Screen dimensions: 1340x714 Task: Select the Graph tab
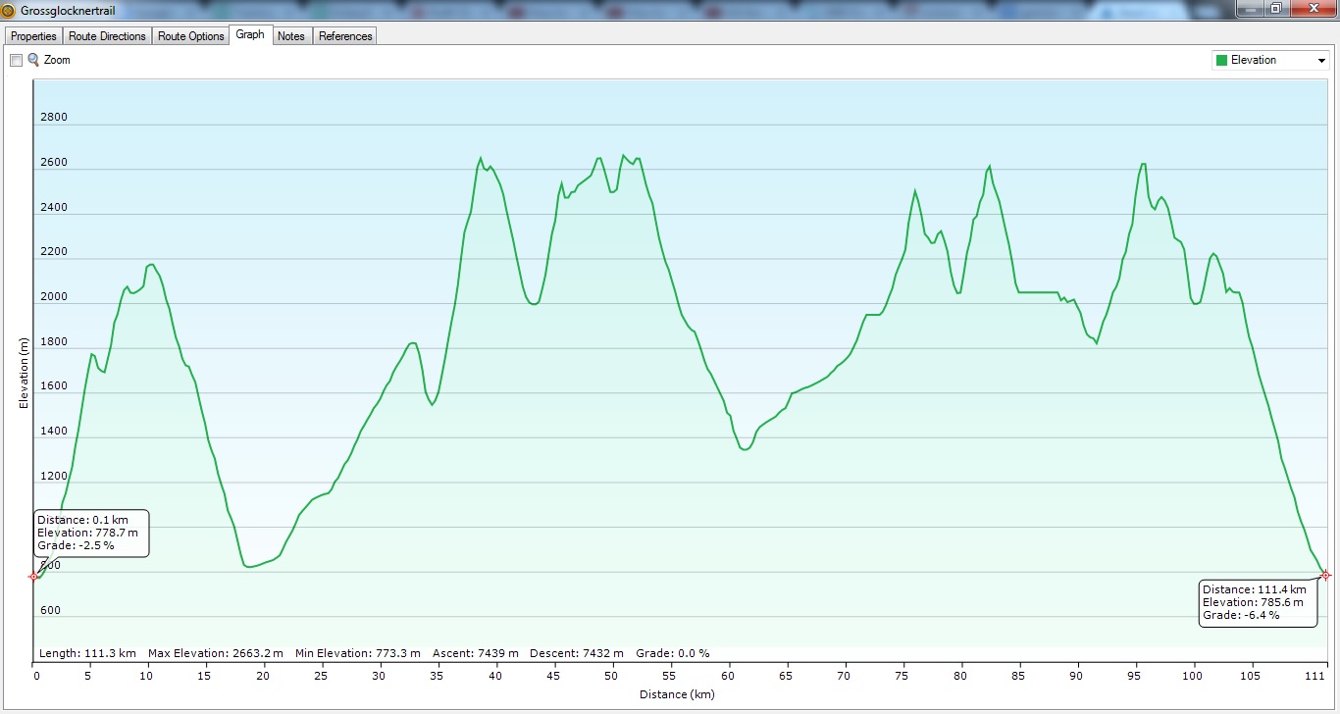[x=250, y=34]
